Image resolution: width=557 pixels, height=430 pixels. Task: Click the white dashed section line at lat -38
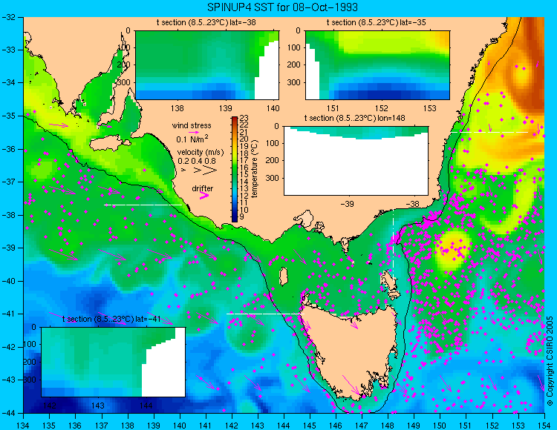click(x=143, y=205)
